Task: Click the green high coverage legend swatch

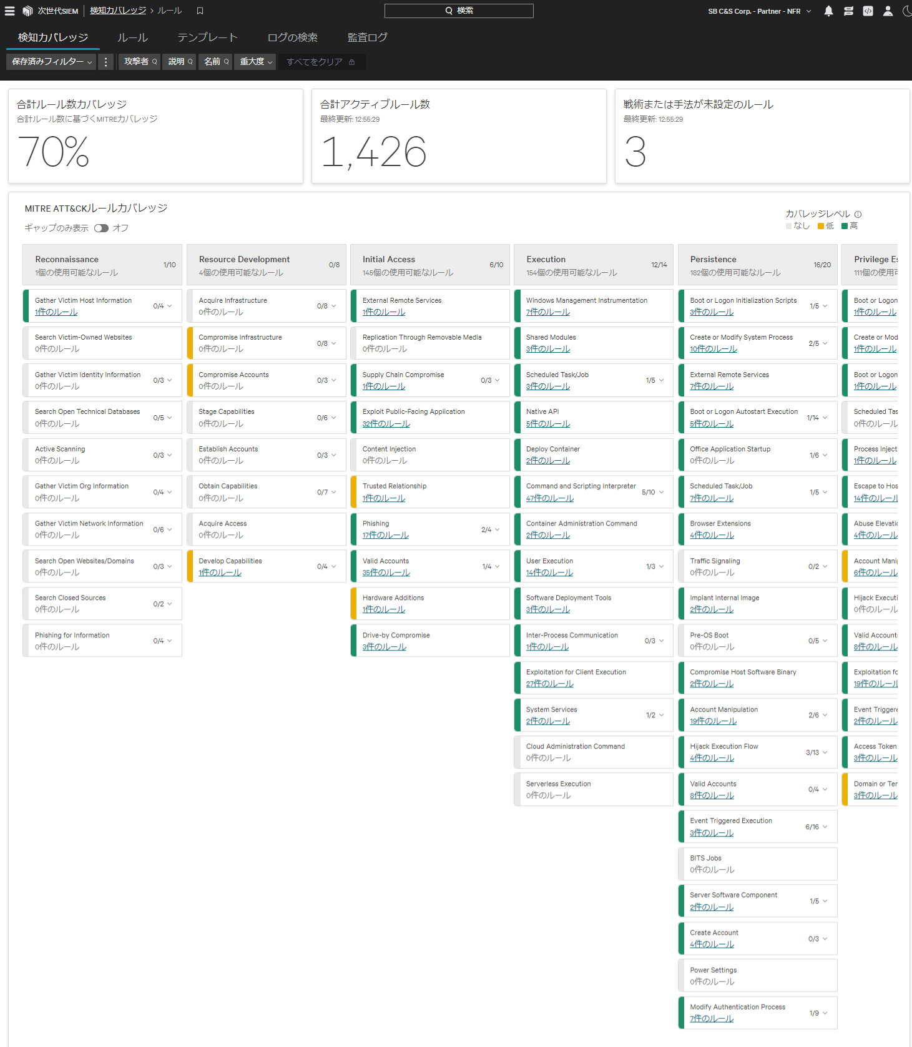Action: click(845, 226)
